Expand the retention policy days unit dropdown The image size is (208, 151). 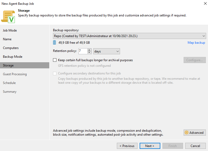pyautogui.click(x=107, y=51)
